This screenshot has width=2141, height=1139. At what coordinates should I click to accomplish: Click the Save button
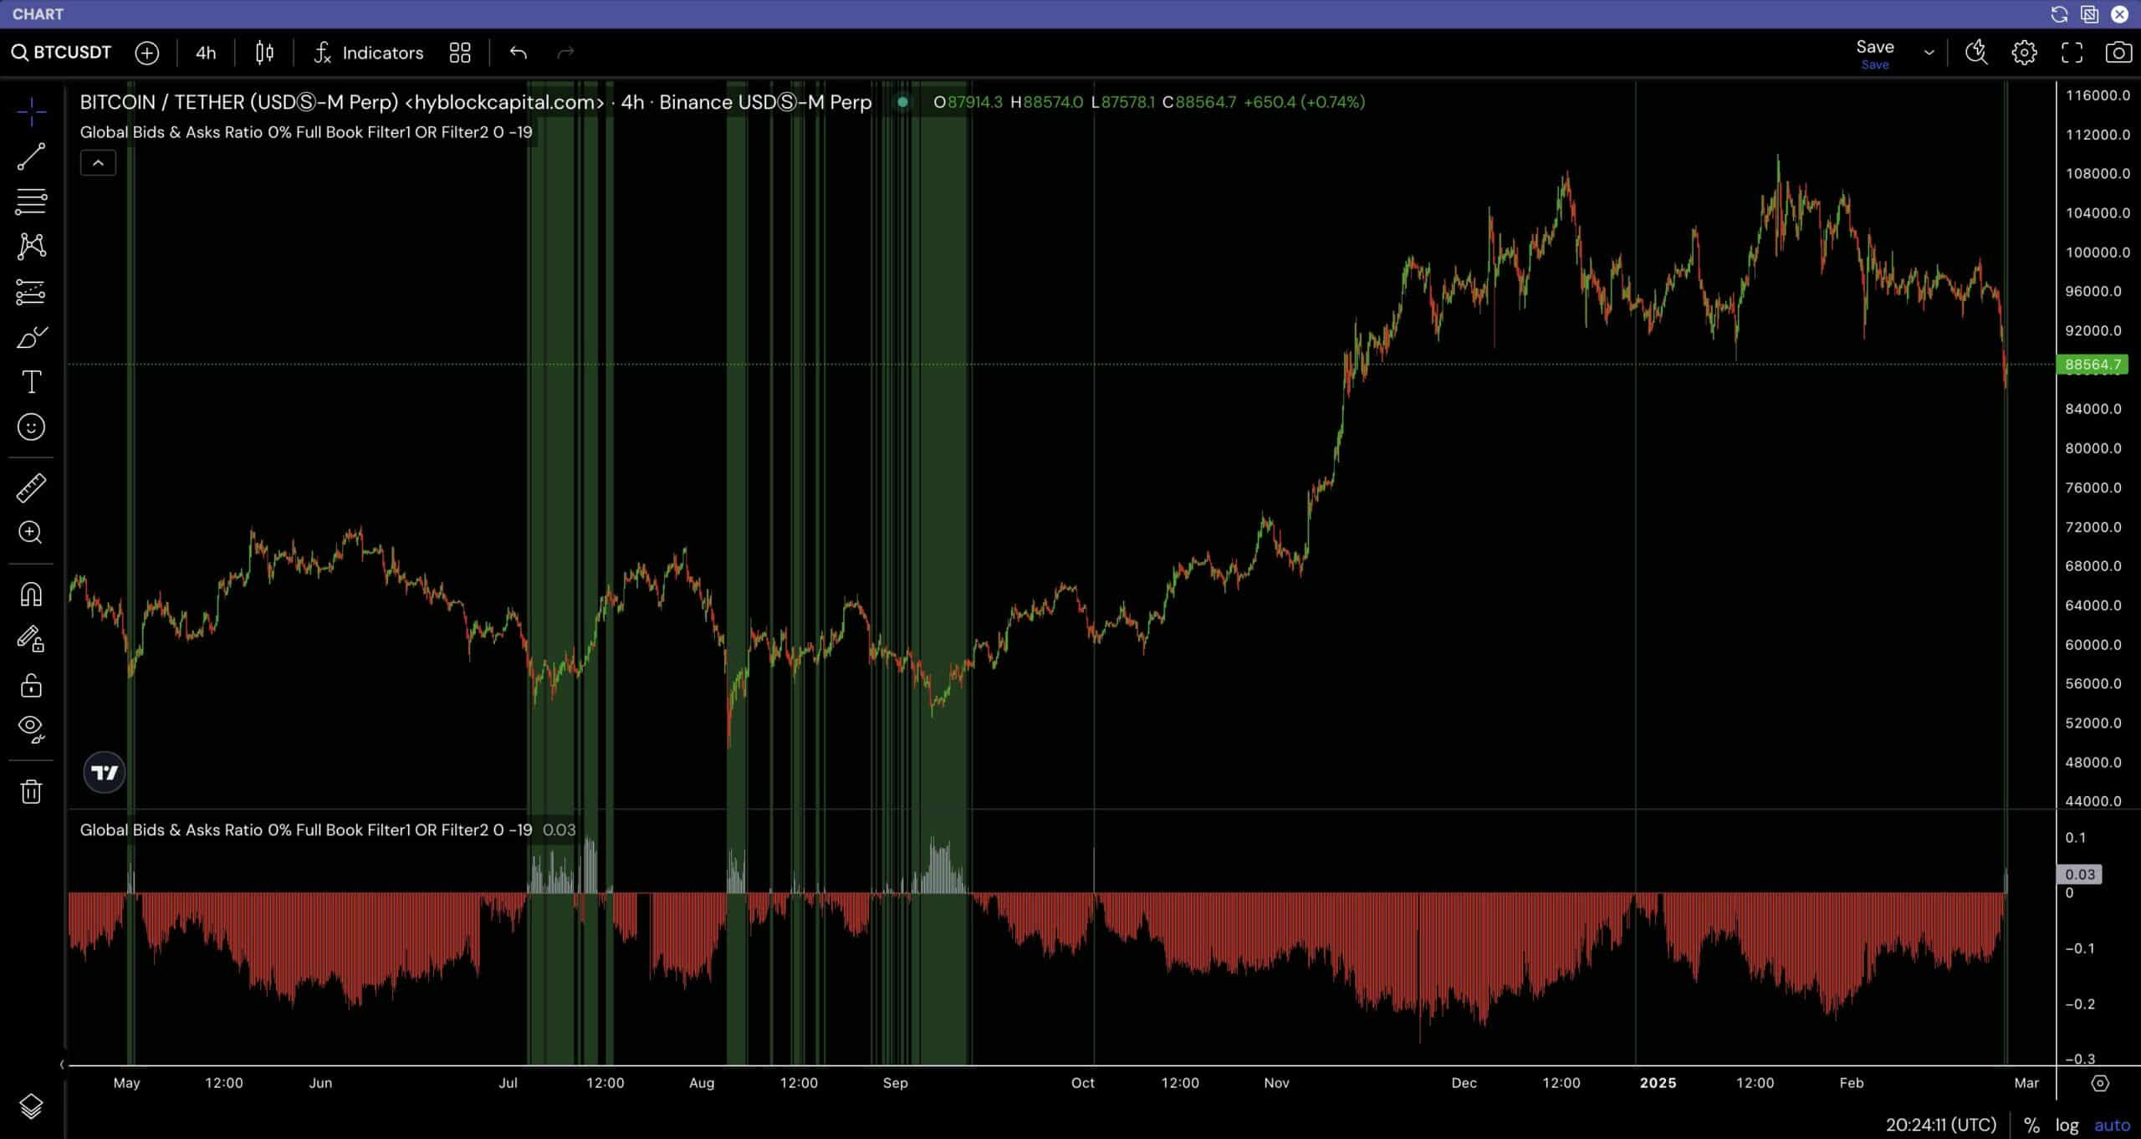[1875, 48]
